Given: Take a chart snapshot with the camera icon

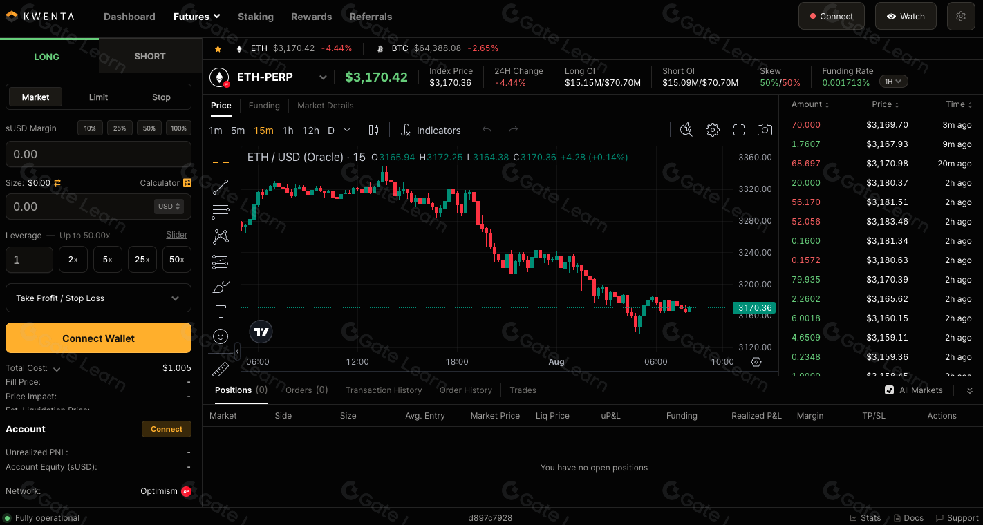Looking at the screenshot, I should click(765, 130).
